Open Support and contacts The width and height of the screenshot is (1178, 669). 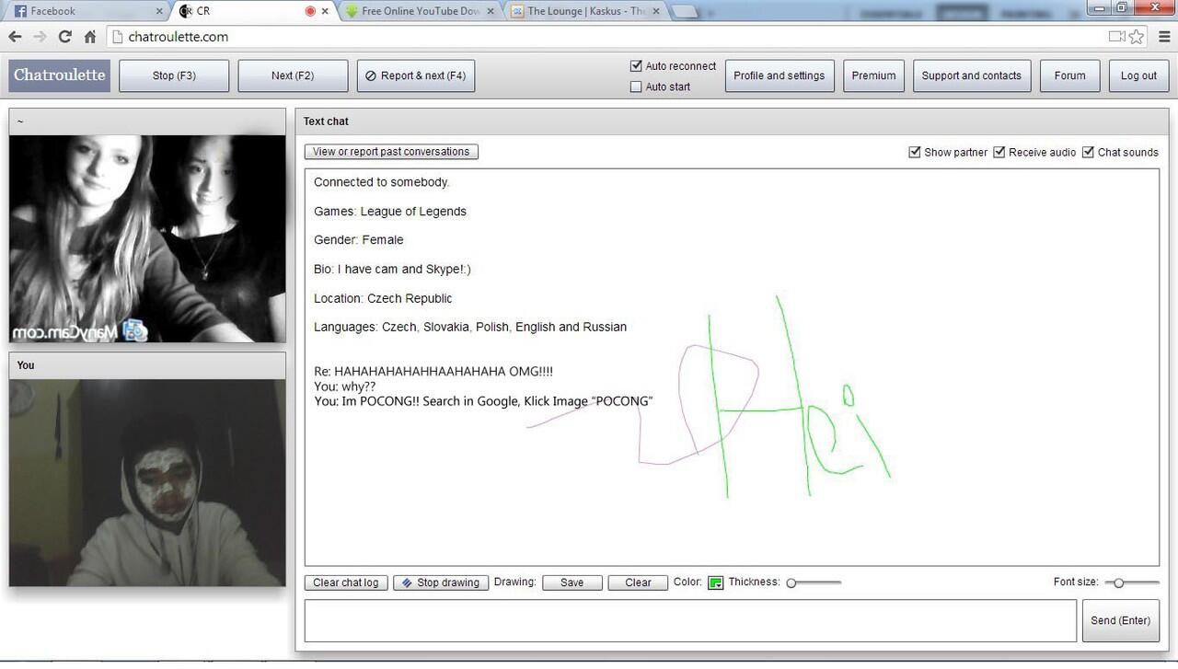(971, 75)
